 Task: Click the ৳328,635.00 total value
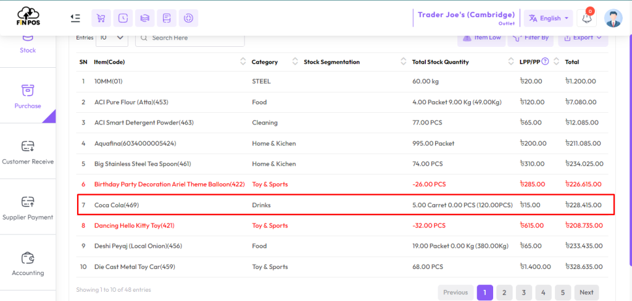pyautogui.click(x=584, y=266)
